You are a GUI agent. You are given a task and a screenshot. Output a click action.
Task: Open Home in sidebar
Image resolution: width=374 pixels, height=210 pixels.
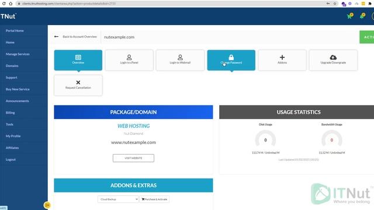[10, 43]
